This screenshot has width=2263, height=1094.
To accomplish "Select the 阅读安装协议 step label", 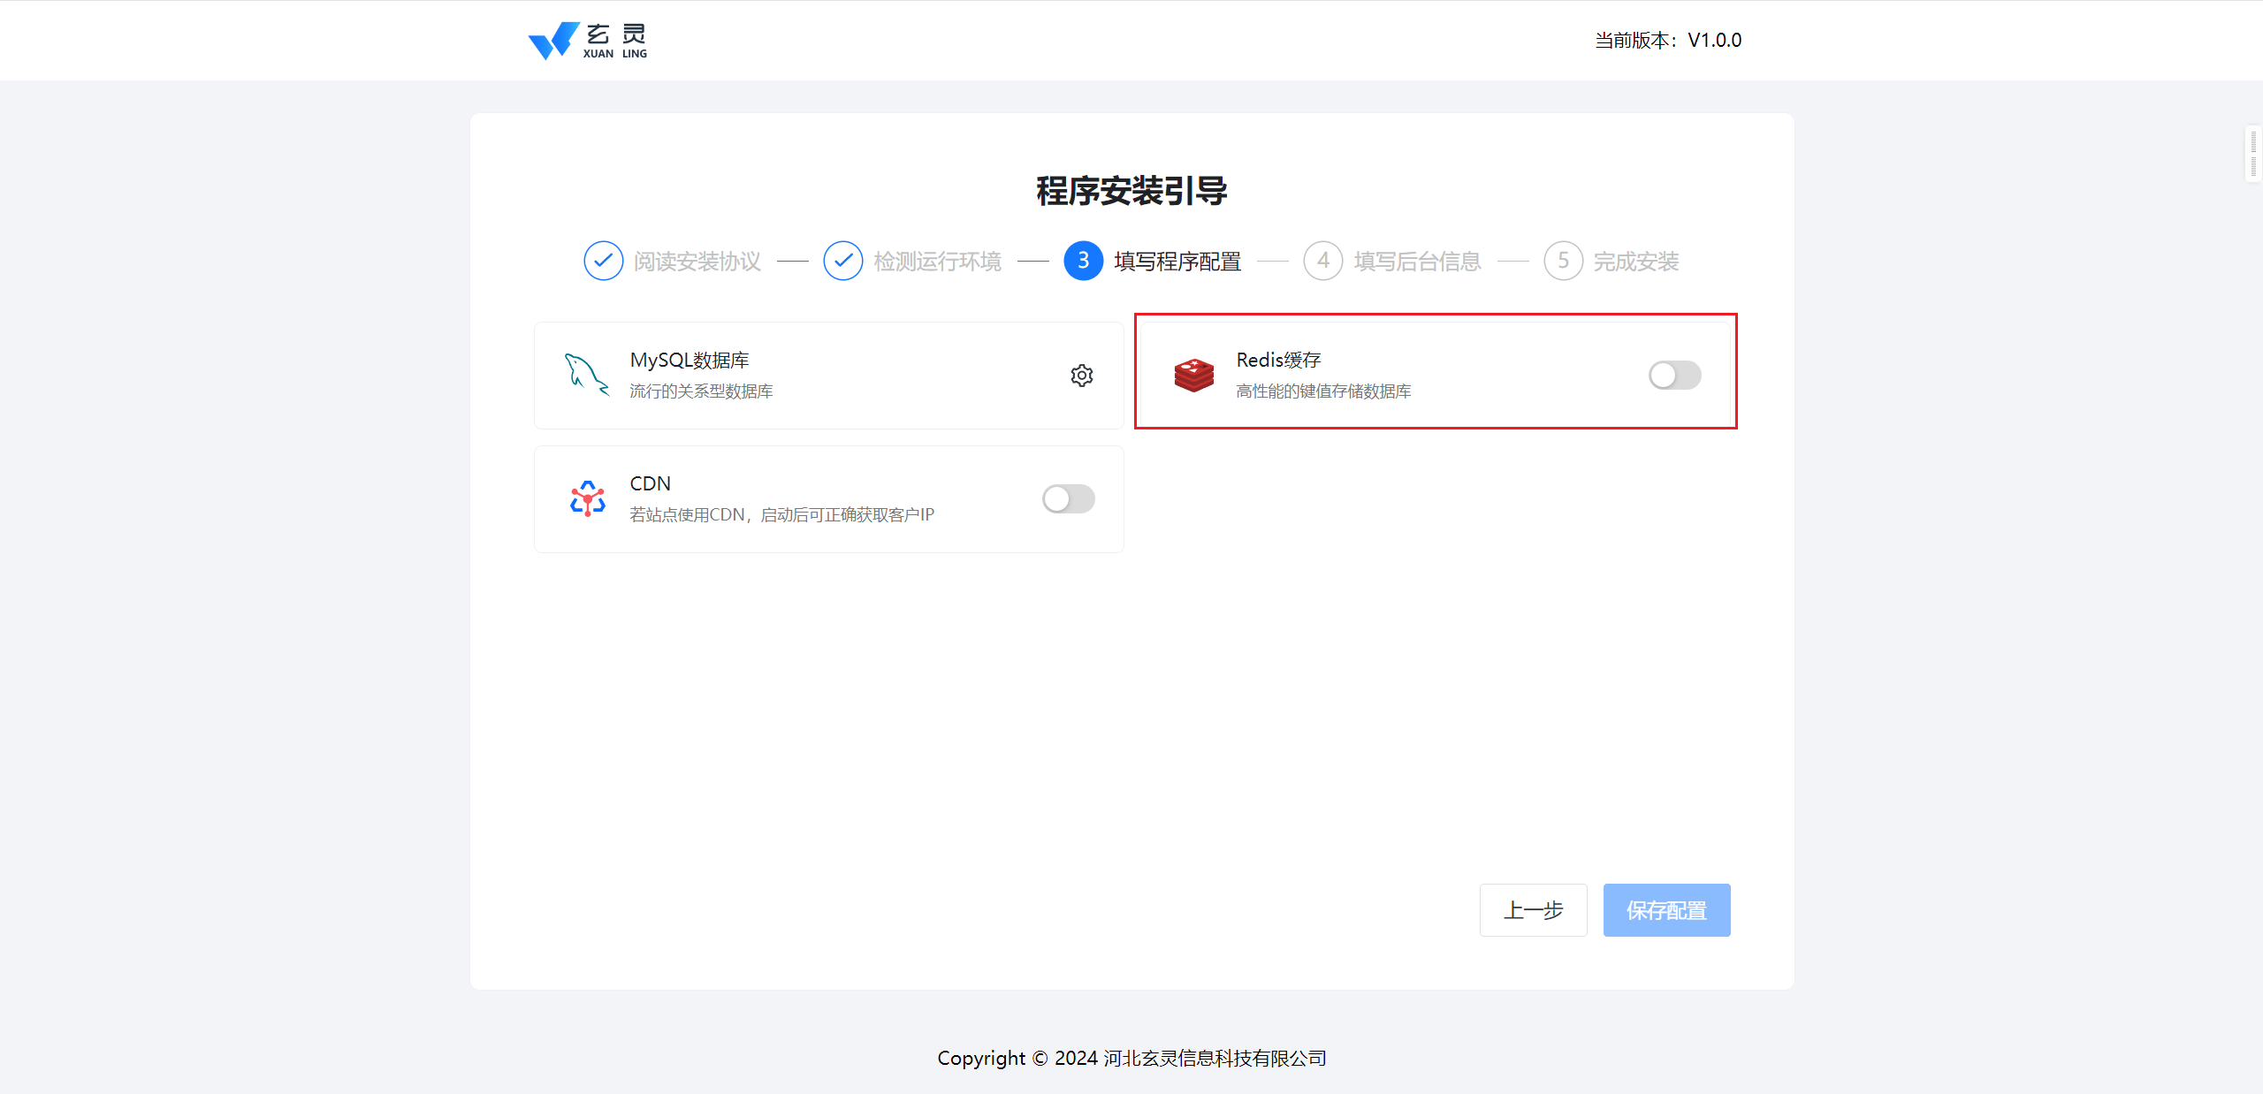I will [697, 262].
